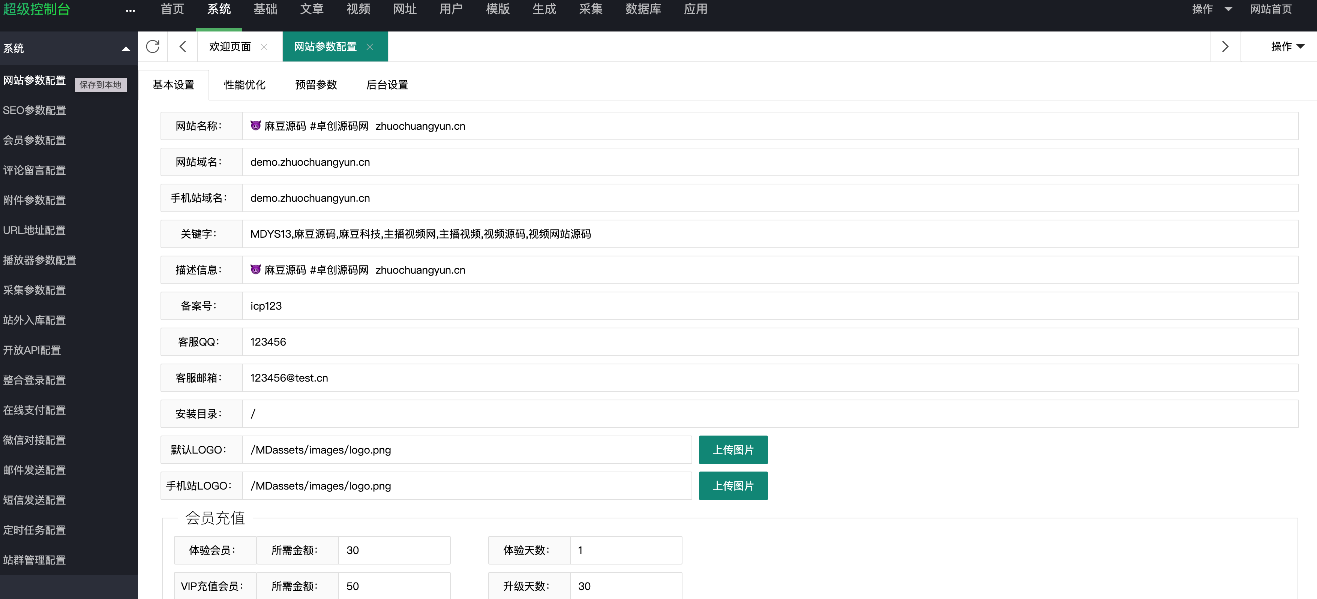Click the tab scroll-left arrow
The height and width of the screenshot is (599, 1317).
pos(183,46)
